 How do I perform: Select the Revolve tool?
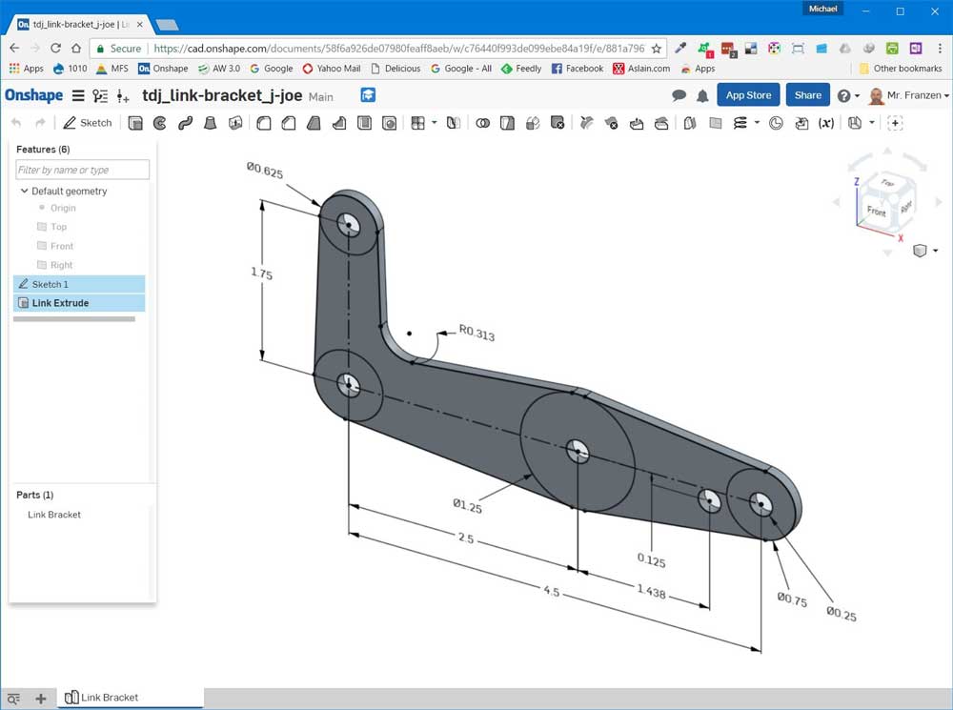160,123
